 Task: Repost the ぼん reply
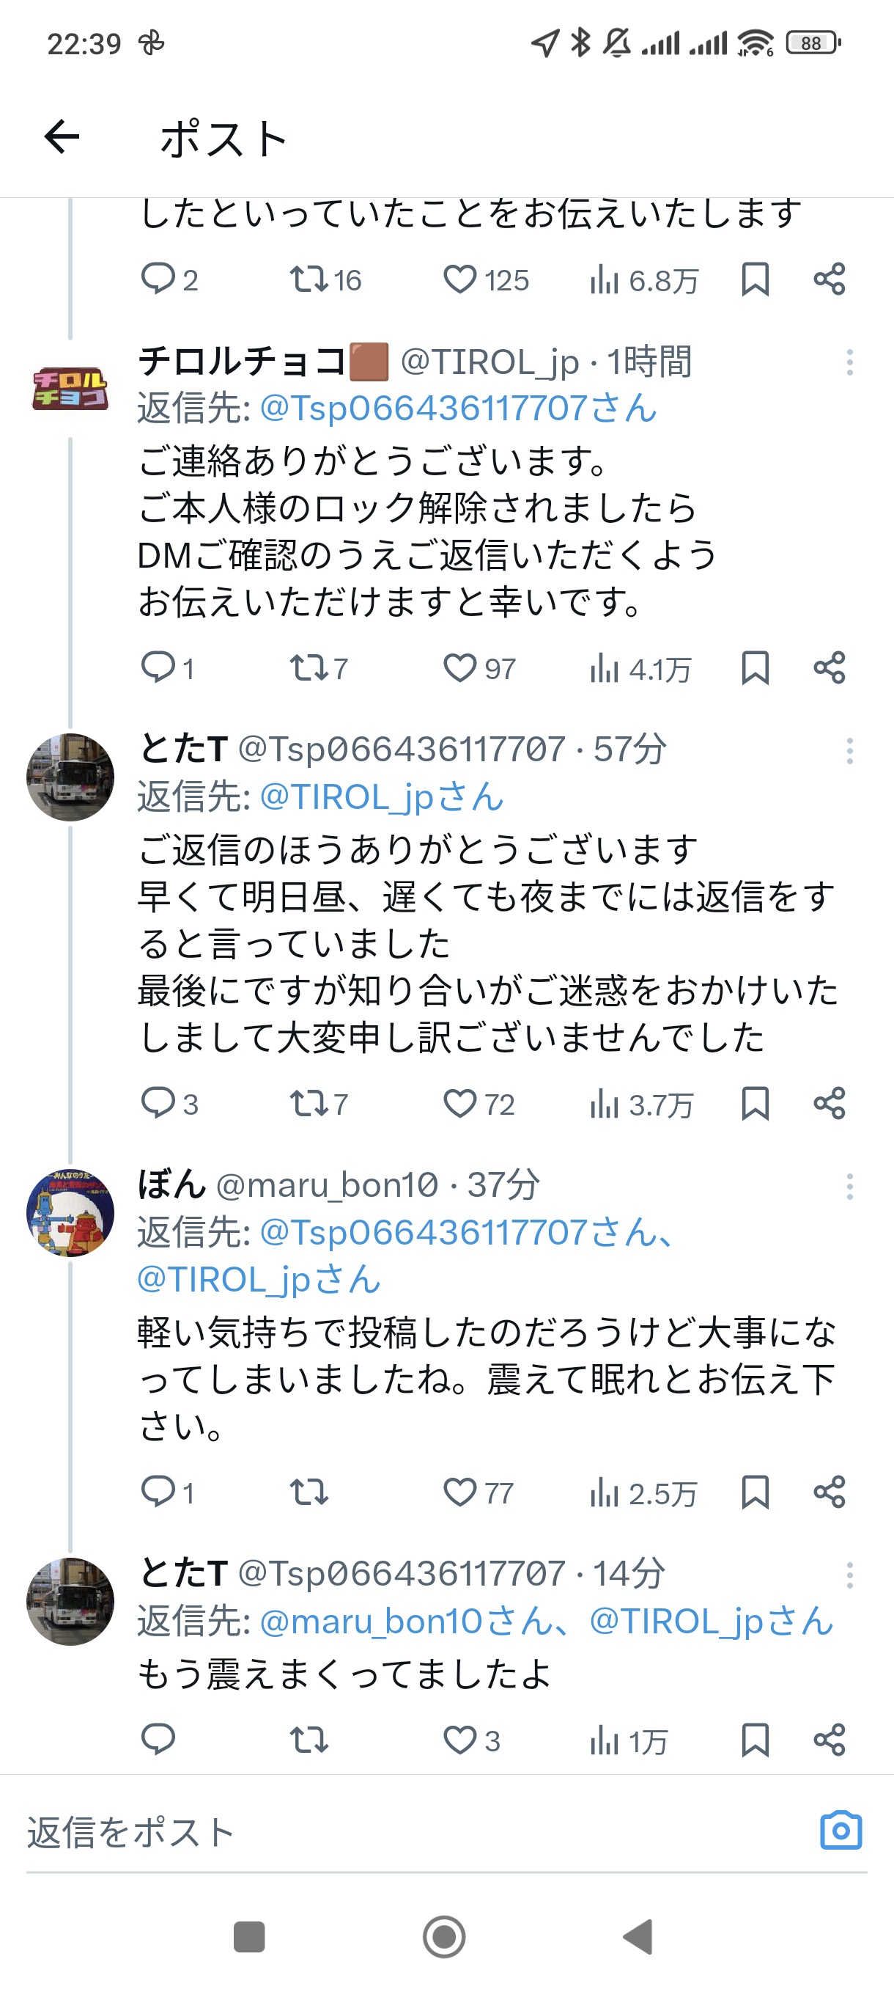(309, 1492)
